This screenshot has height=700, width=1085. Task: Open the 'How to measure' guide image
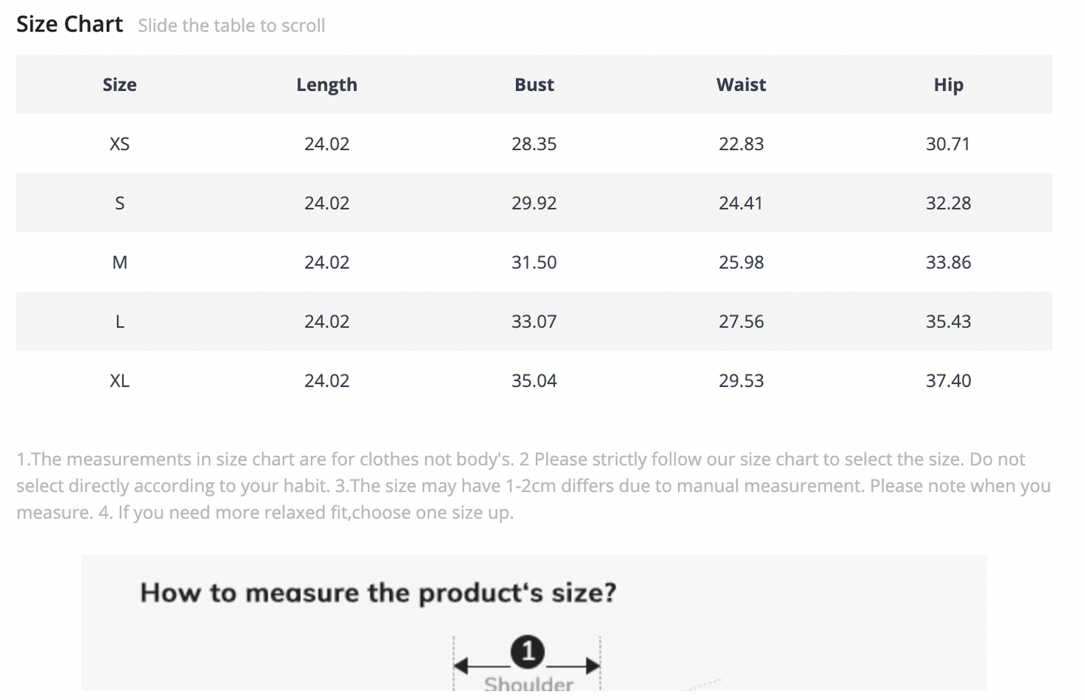tap(534, 623)
